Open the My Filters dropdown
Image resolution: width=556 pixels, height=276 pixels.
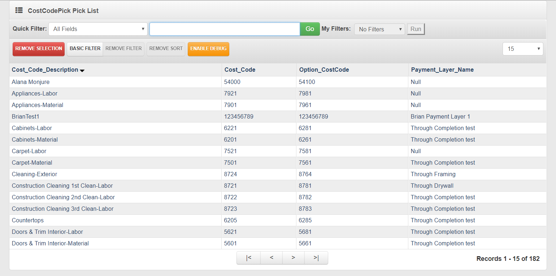point(379,29)
